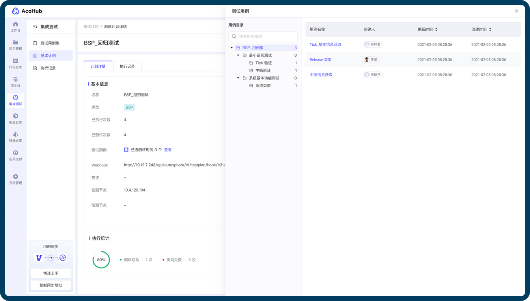Sort by 创建时间 column arrows
The image size is (530, 301).
point(490,30)
